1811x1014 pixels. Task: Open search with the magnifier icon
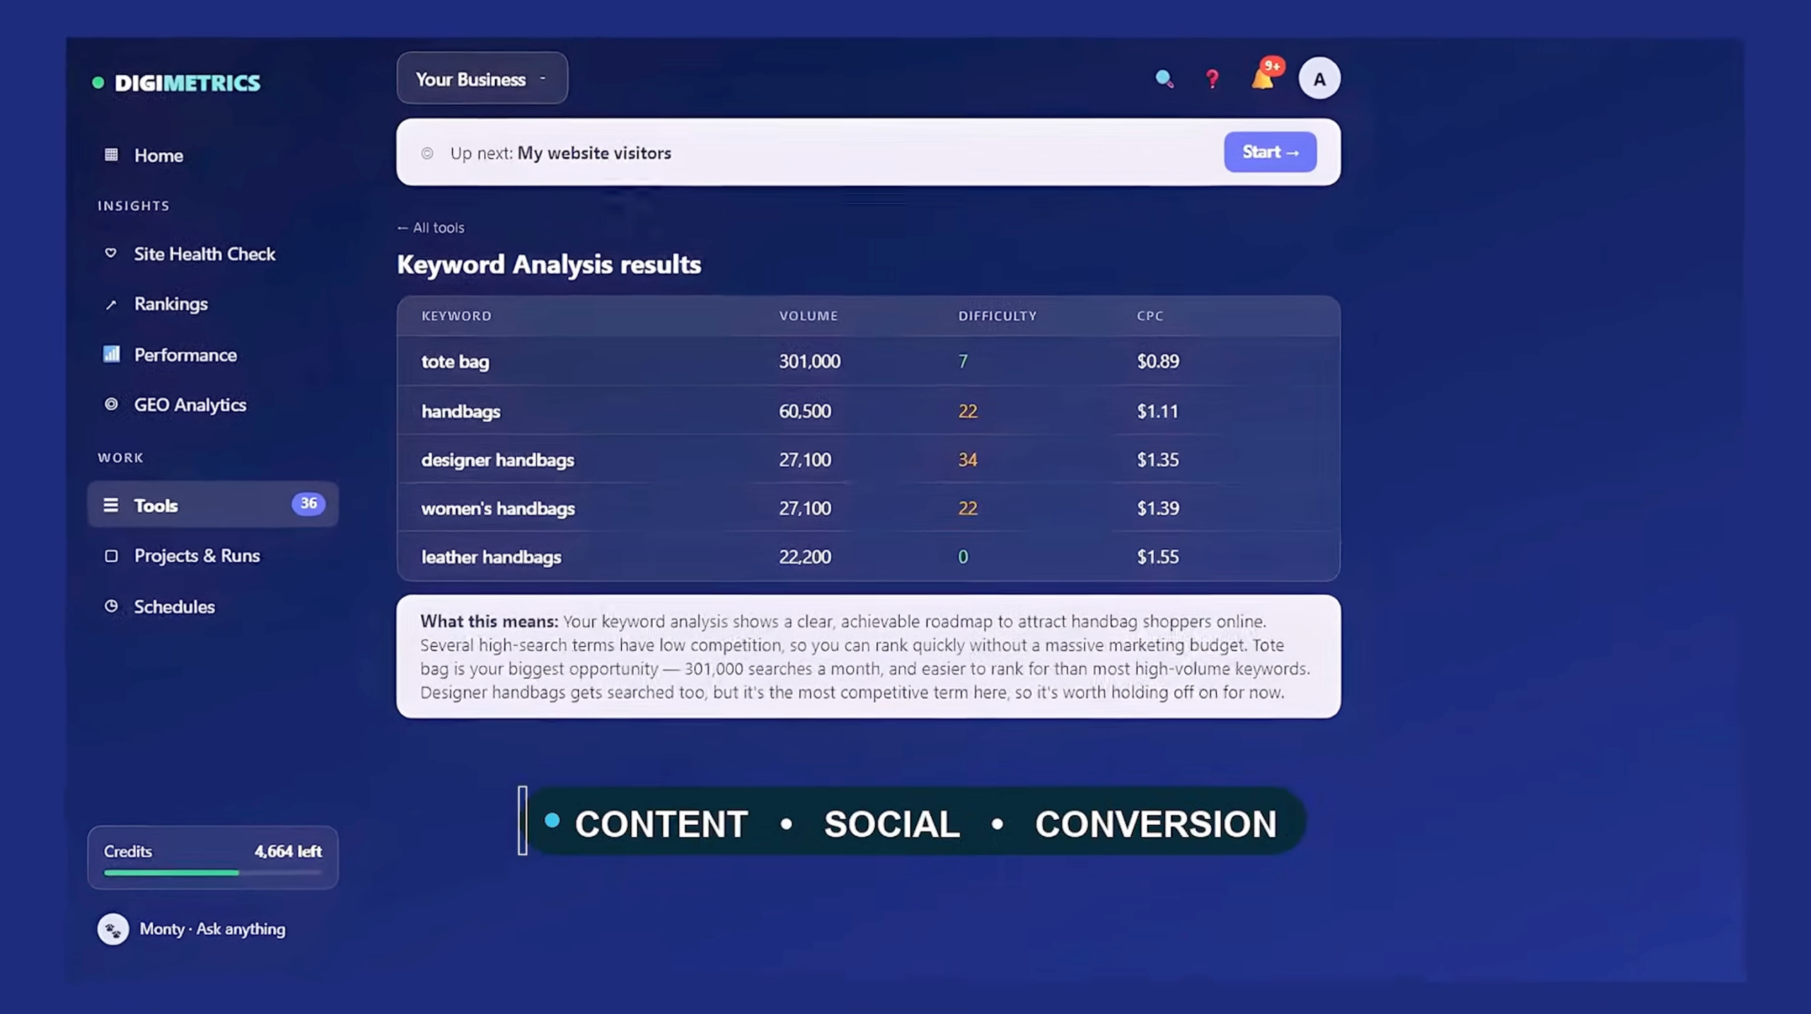coord(1164,79)
